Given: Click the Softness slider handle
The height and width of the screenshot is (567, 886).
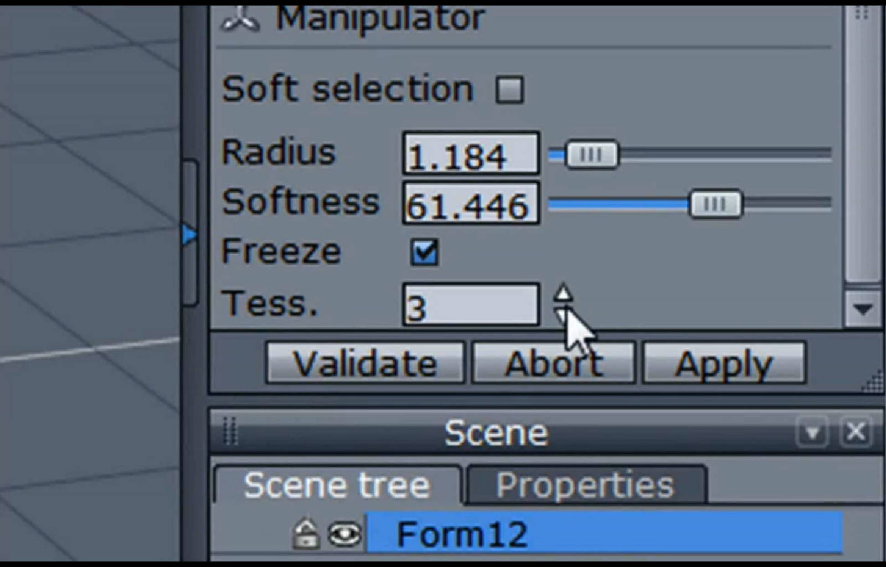Looking at the screenshot, I should click(x=715, y=204).
